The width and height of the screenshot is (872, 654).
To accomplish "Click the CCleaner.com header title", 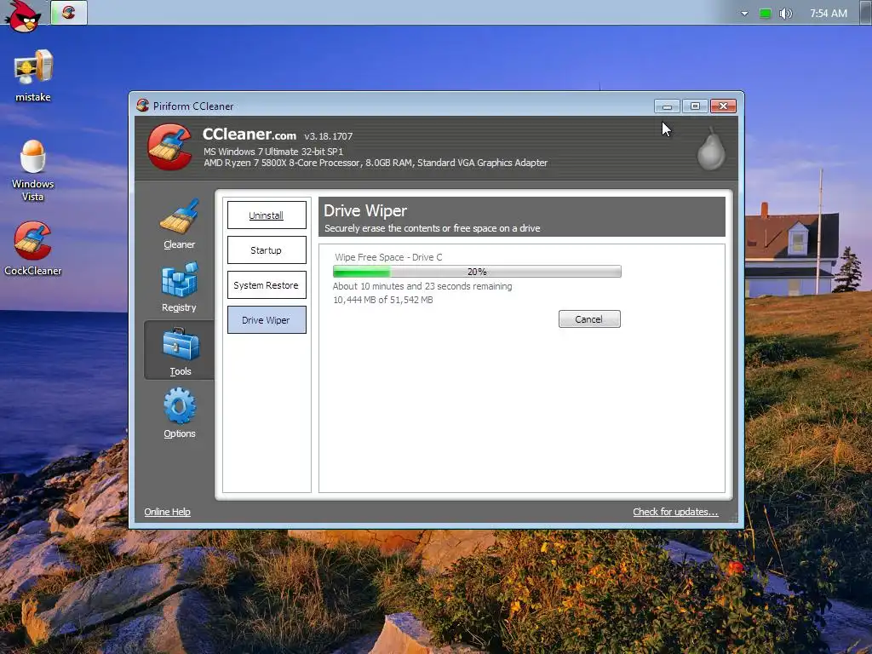I will coord(250,135).
